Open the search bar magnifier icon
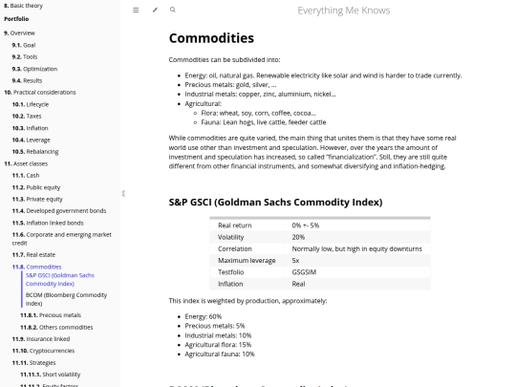 173,10
